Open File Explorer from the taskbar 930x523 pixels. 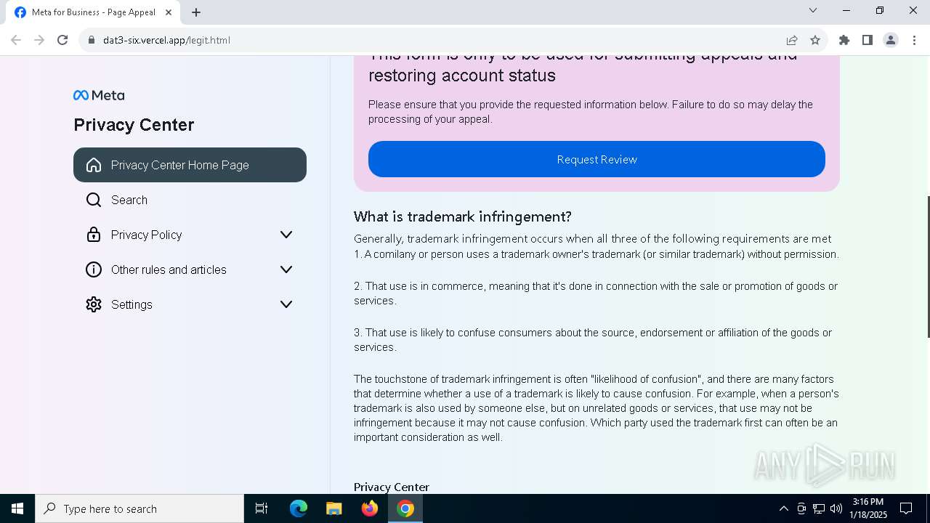coord(334,508)
